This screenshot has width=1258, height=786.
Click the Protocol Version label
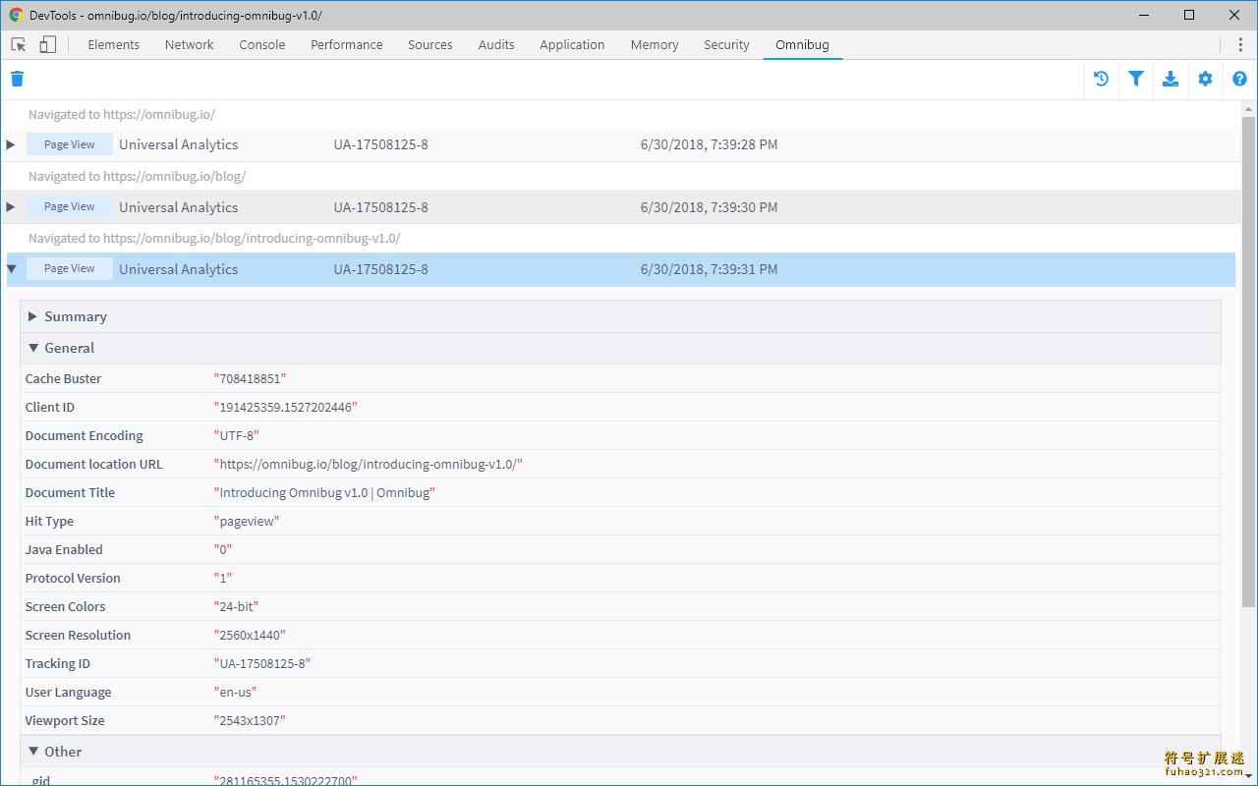tap(73, 578)
